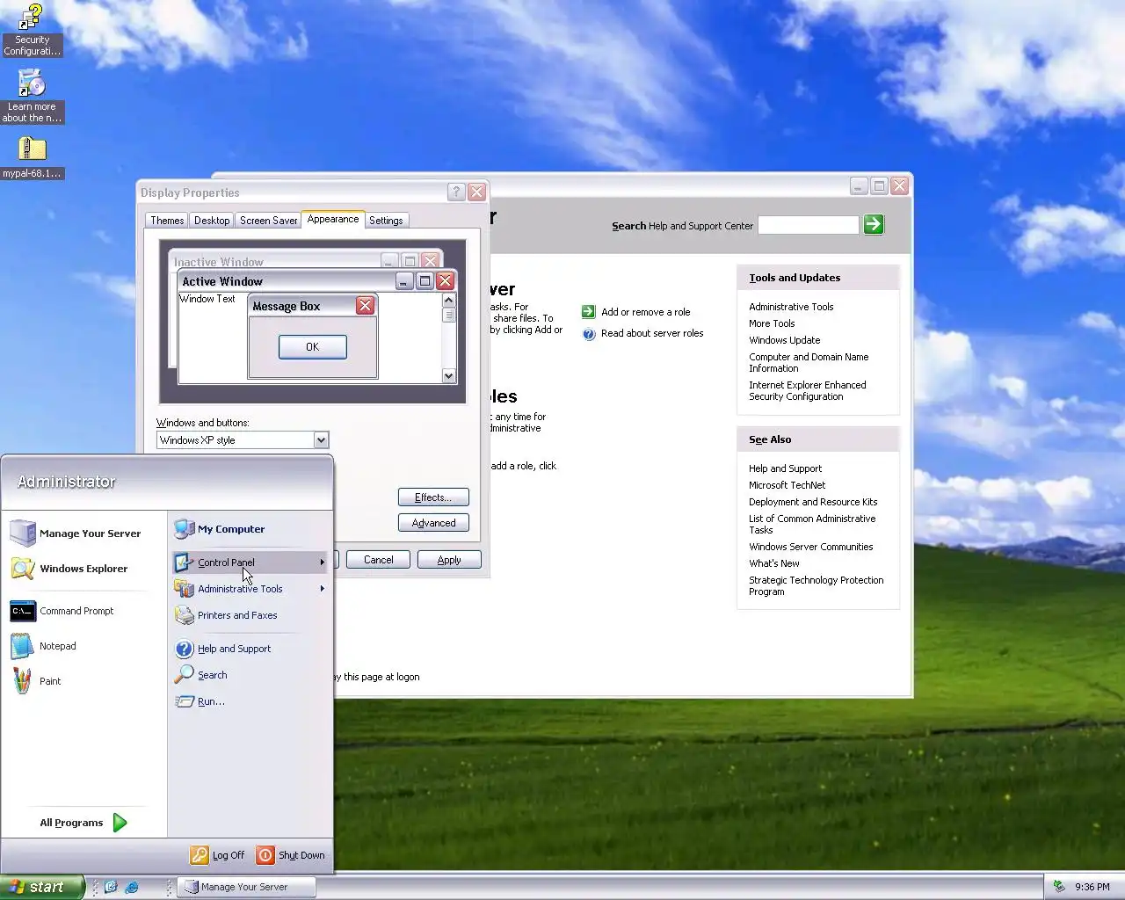Switch to the Screen Saver tab

pos(269,221)
